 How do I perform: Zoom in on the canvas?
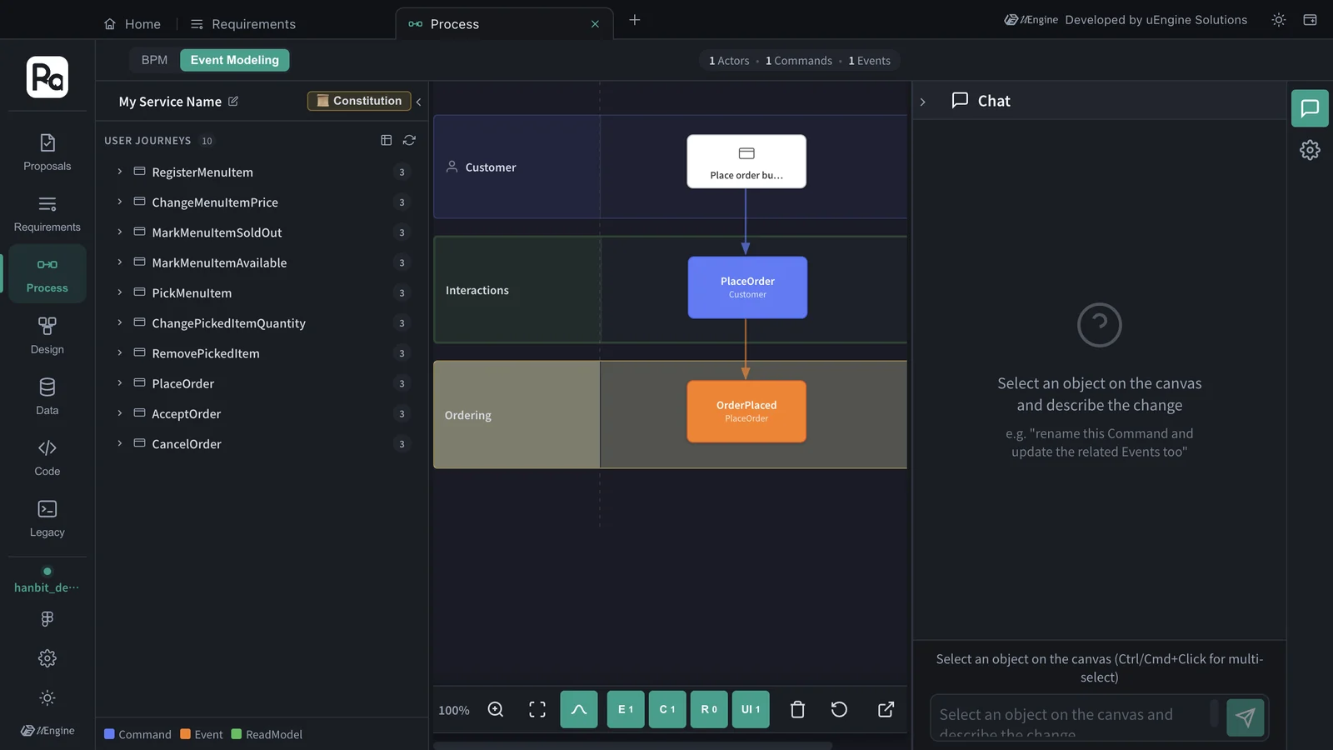[496, 709]
